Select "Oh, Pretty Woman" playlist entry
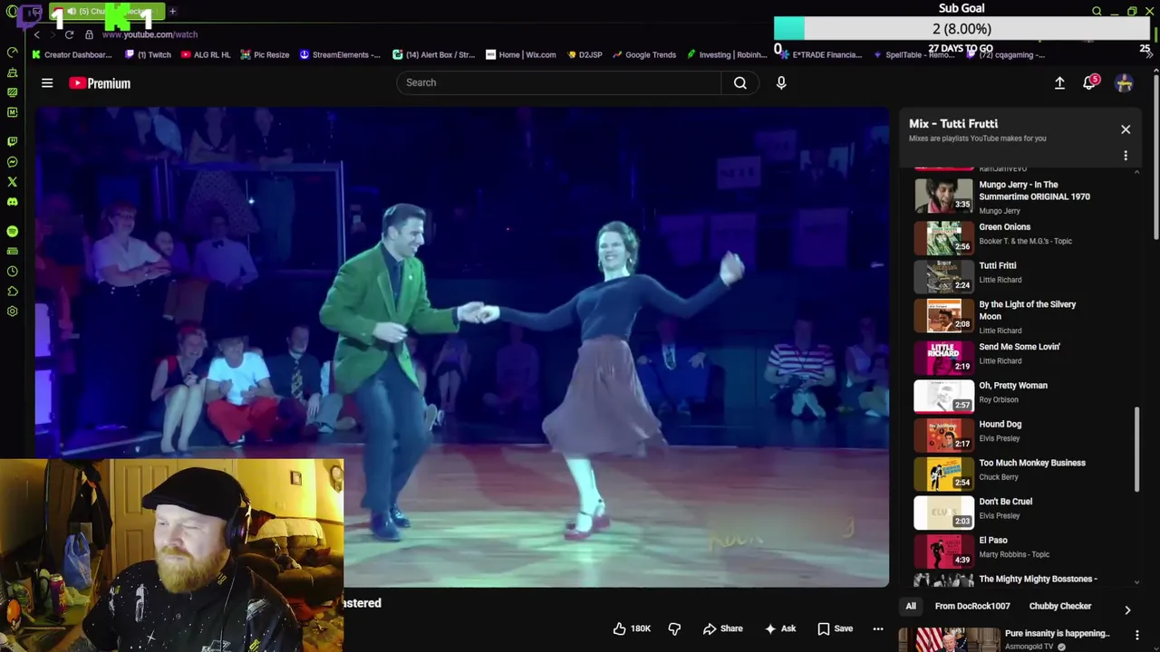Viewport: 1160px width, 652px height. 1013,386
